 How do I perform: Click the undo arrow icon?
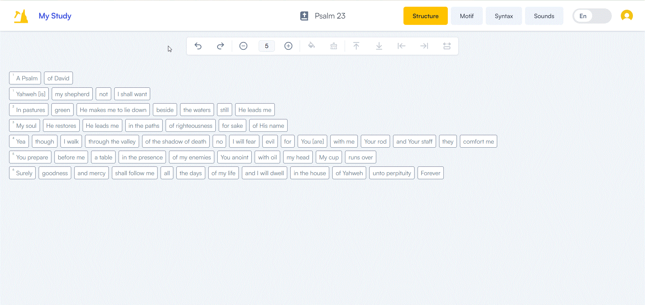198,46
